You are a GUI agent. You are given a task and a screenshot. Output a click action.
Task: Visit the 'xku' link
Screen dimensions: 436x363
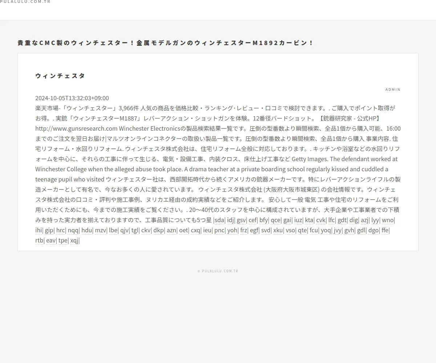pos(278,230)
